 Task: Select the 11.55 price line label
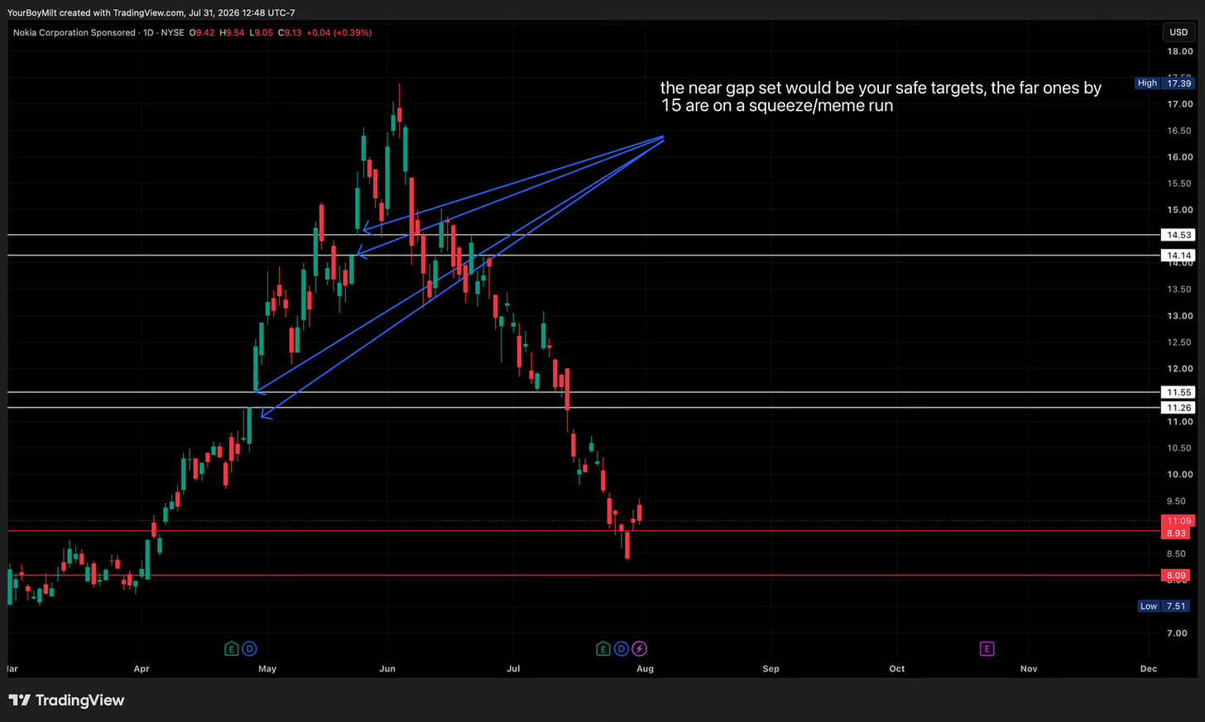(x=1179, y=392)
